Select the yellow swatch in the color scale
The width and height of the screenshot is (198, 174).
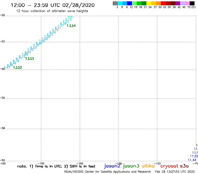[x=149, y=3]
